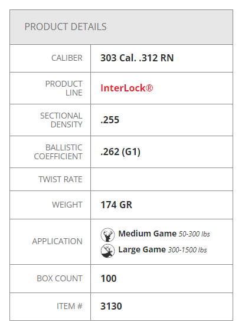This screenshot has width=245, height=332.
Task: Click the caliber value 303 Cal. .312 RN
Action: point(137,58)
